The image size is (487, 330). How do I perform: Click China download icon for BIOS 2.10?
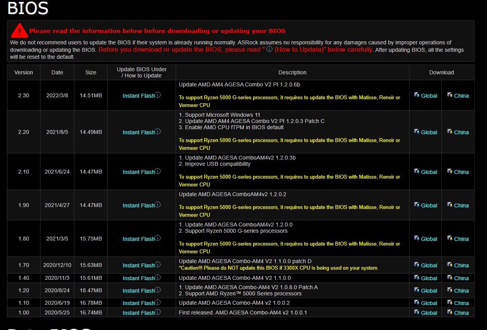[x=450, y=171]
